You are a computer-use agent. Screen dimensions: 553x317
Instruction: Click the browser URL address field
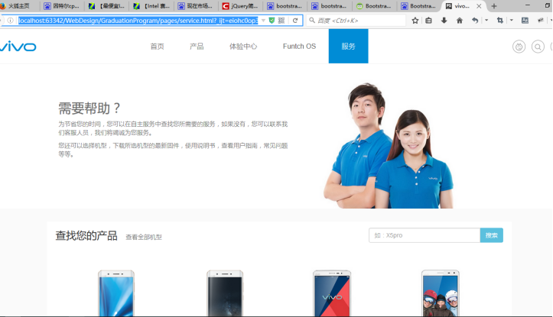[x=138, y=21]
